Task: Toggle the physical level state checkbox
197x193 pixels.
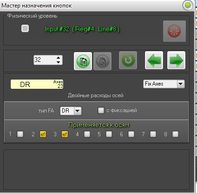Action: 25,28
